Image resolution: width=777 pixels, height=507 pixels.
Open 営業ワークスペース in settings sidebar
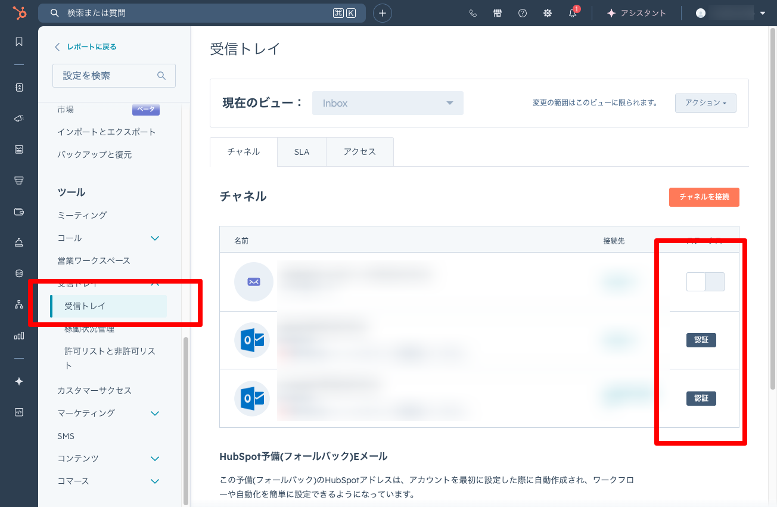[x=94, y=260]
